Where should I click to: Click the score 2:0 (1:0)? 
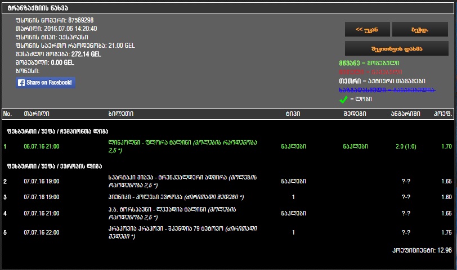(x=406, y=146)
